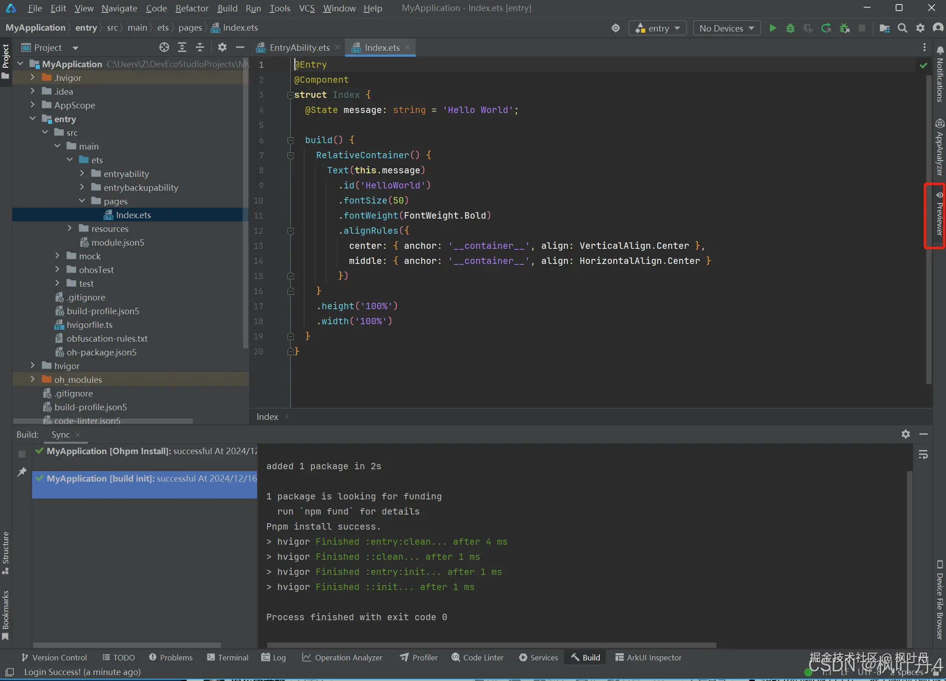Open the Refactor menu

(x=192, y=8)
